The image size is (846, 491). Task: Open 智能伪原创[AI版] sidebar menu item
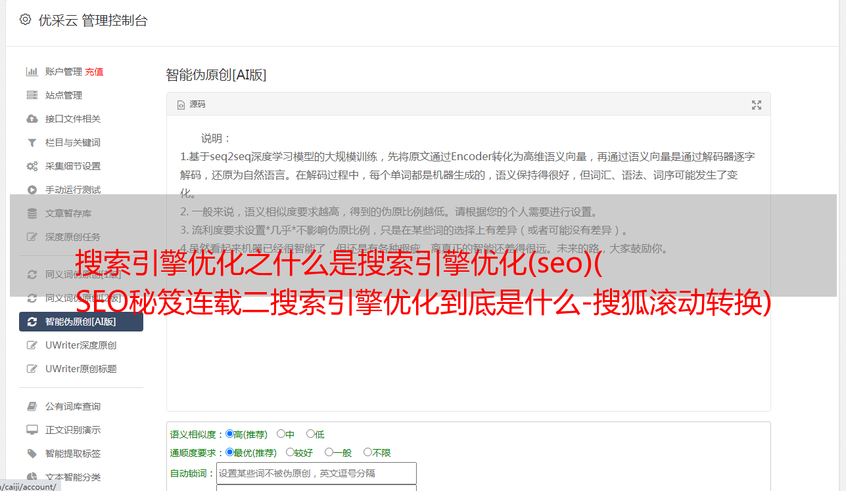pyautogui.click(x=82, y=322)
